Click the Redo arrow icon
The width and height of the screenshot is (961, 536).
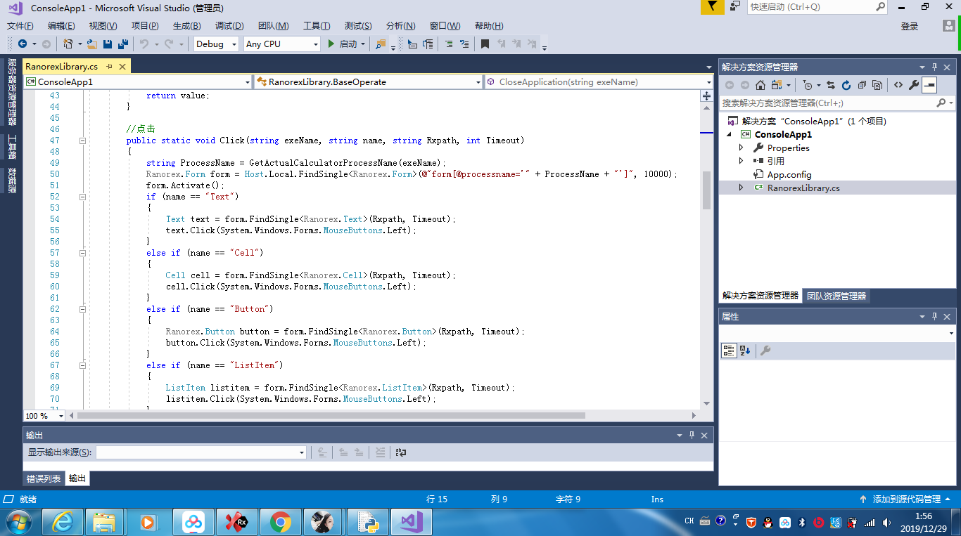click(169, 44)
